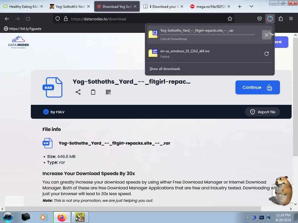Open the Firefox hamburger menu
Image resolution: width=298 pixels, height=223 pixels.
click(291, 19)
